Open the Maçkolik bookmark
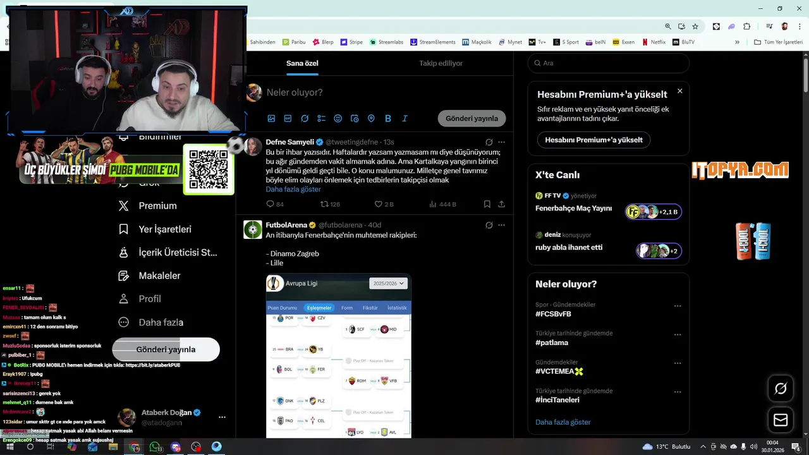Viewport: 809px width, 455px height. (x=477, y=42)
